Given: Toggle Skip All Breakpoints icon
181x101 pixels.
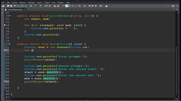Looking at the screenshot, I should click(x=22, y=6).
